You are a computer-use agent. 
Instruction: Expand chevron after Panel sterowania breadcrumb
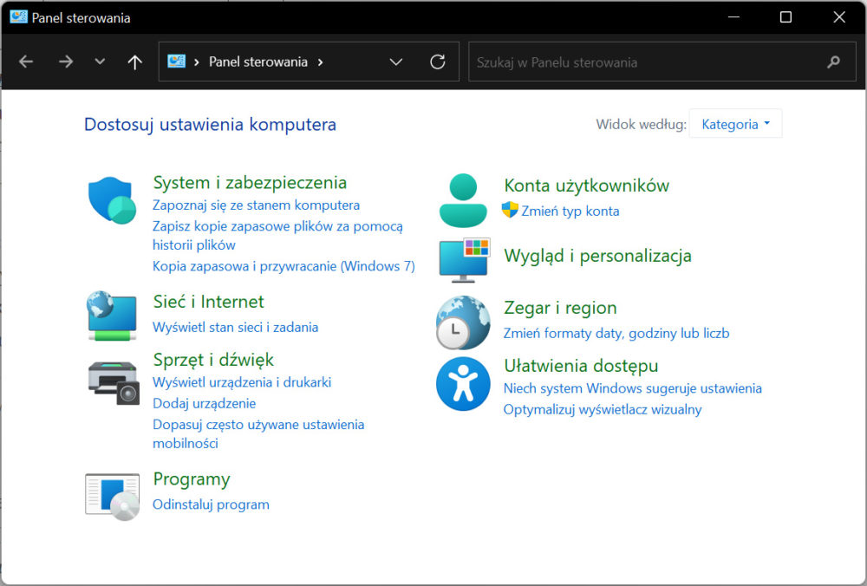tap(320, 62)
